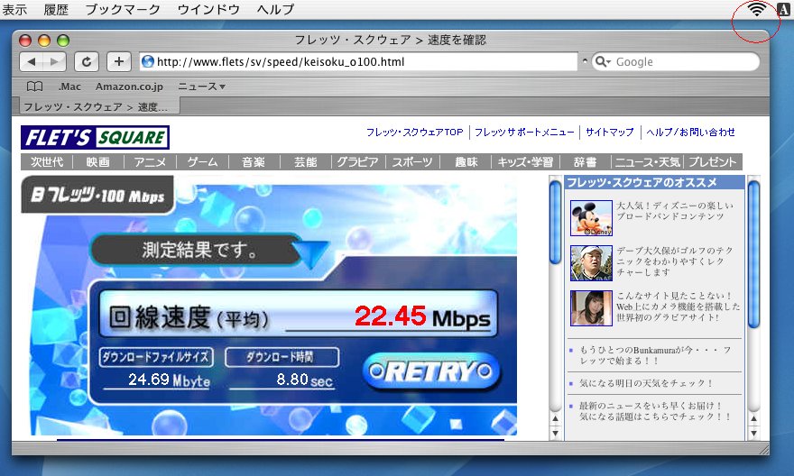Screen dimensions: 794x476
Task: Select the フレッツ・スクウェア > 速度 tab
Action: pos(99,106)
